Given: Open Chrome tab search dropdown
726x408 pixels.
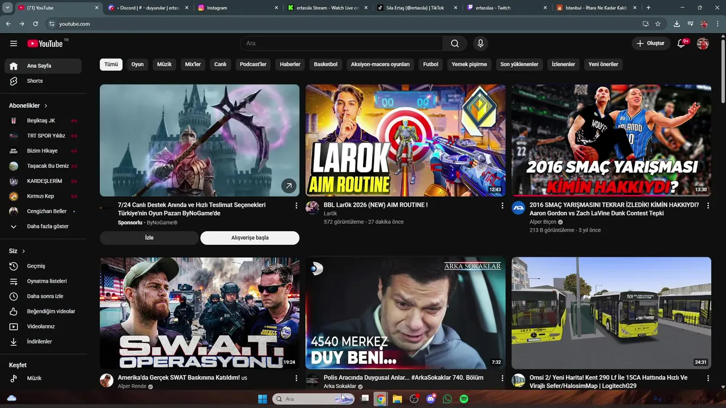Looking at the screenshot, I should pos(7,8).
